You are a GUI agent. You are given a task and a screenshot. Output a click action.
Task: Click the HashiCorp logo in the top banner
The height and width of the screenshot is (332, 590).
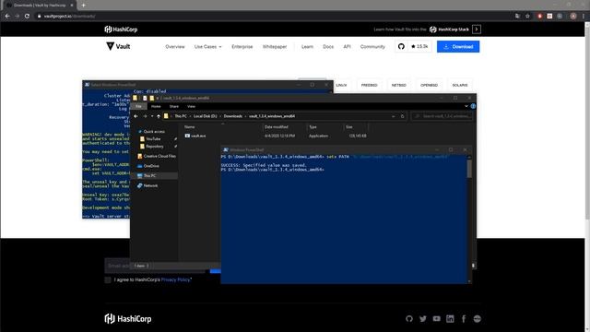coord(121,30)
